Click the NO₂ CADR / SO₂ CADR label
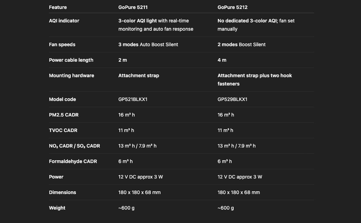The width and height of the screenshot is (361, 223). (74, 146)
